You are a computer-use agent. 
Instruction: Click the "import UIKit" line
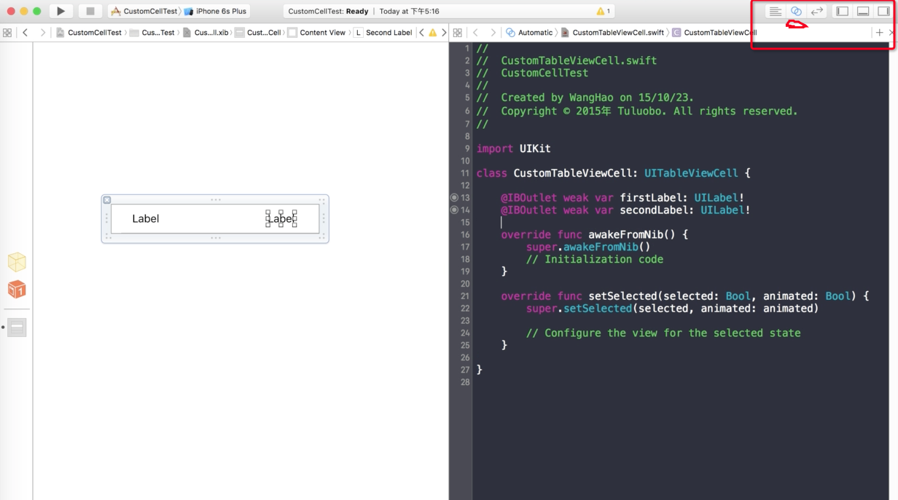click(514, 148)
